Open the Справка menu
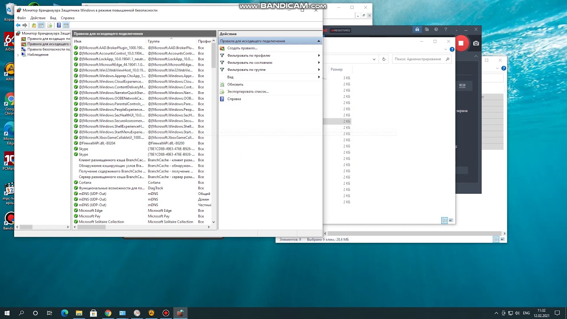567x319 pixels. click(x=67, y=18)
